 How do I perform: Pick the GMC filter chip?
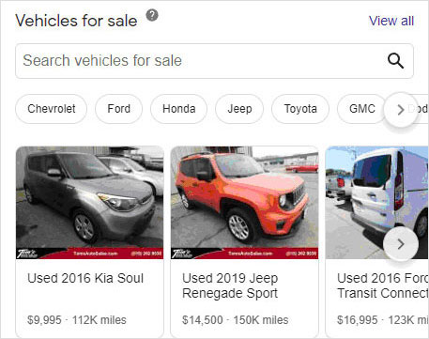[362, 109]
